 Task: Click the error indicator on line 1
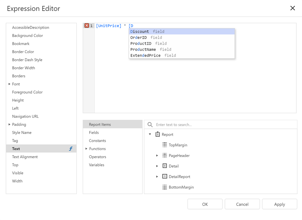coord(87,25)
